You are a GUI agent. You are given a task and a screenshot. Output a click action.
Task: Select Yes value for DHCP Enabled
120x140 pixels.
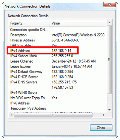pyautogui.click(x=54, y=45)
